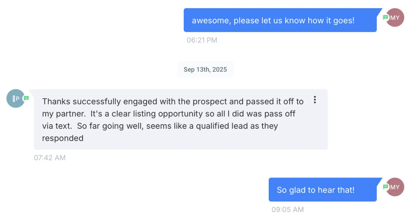Click the 06:21 PM timestamp

(202, 40)
